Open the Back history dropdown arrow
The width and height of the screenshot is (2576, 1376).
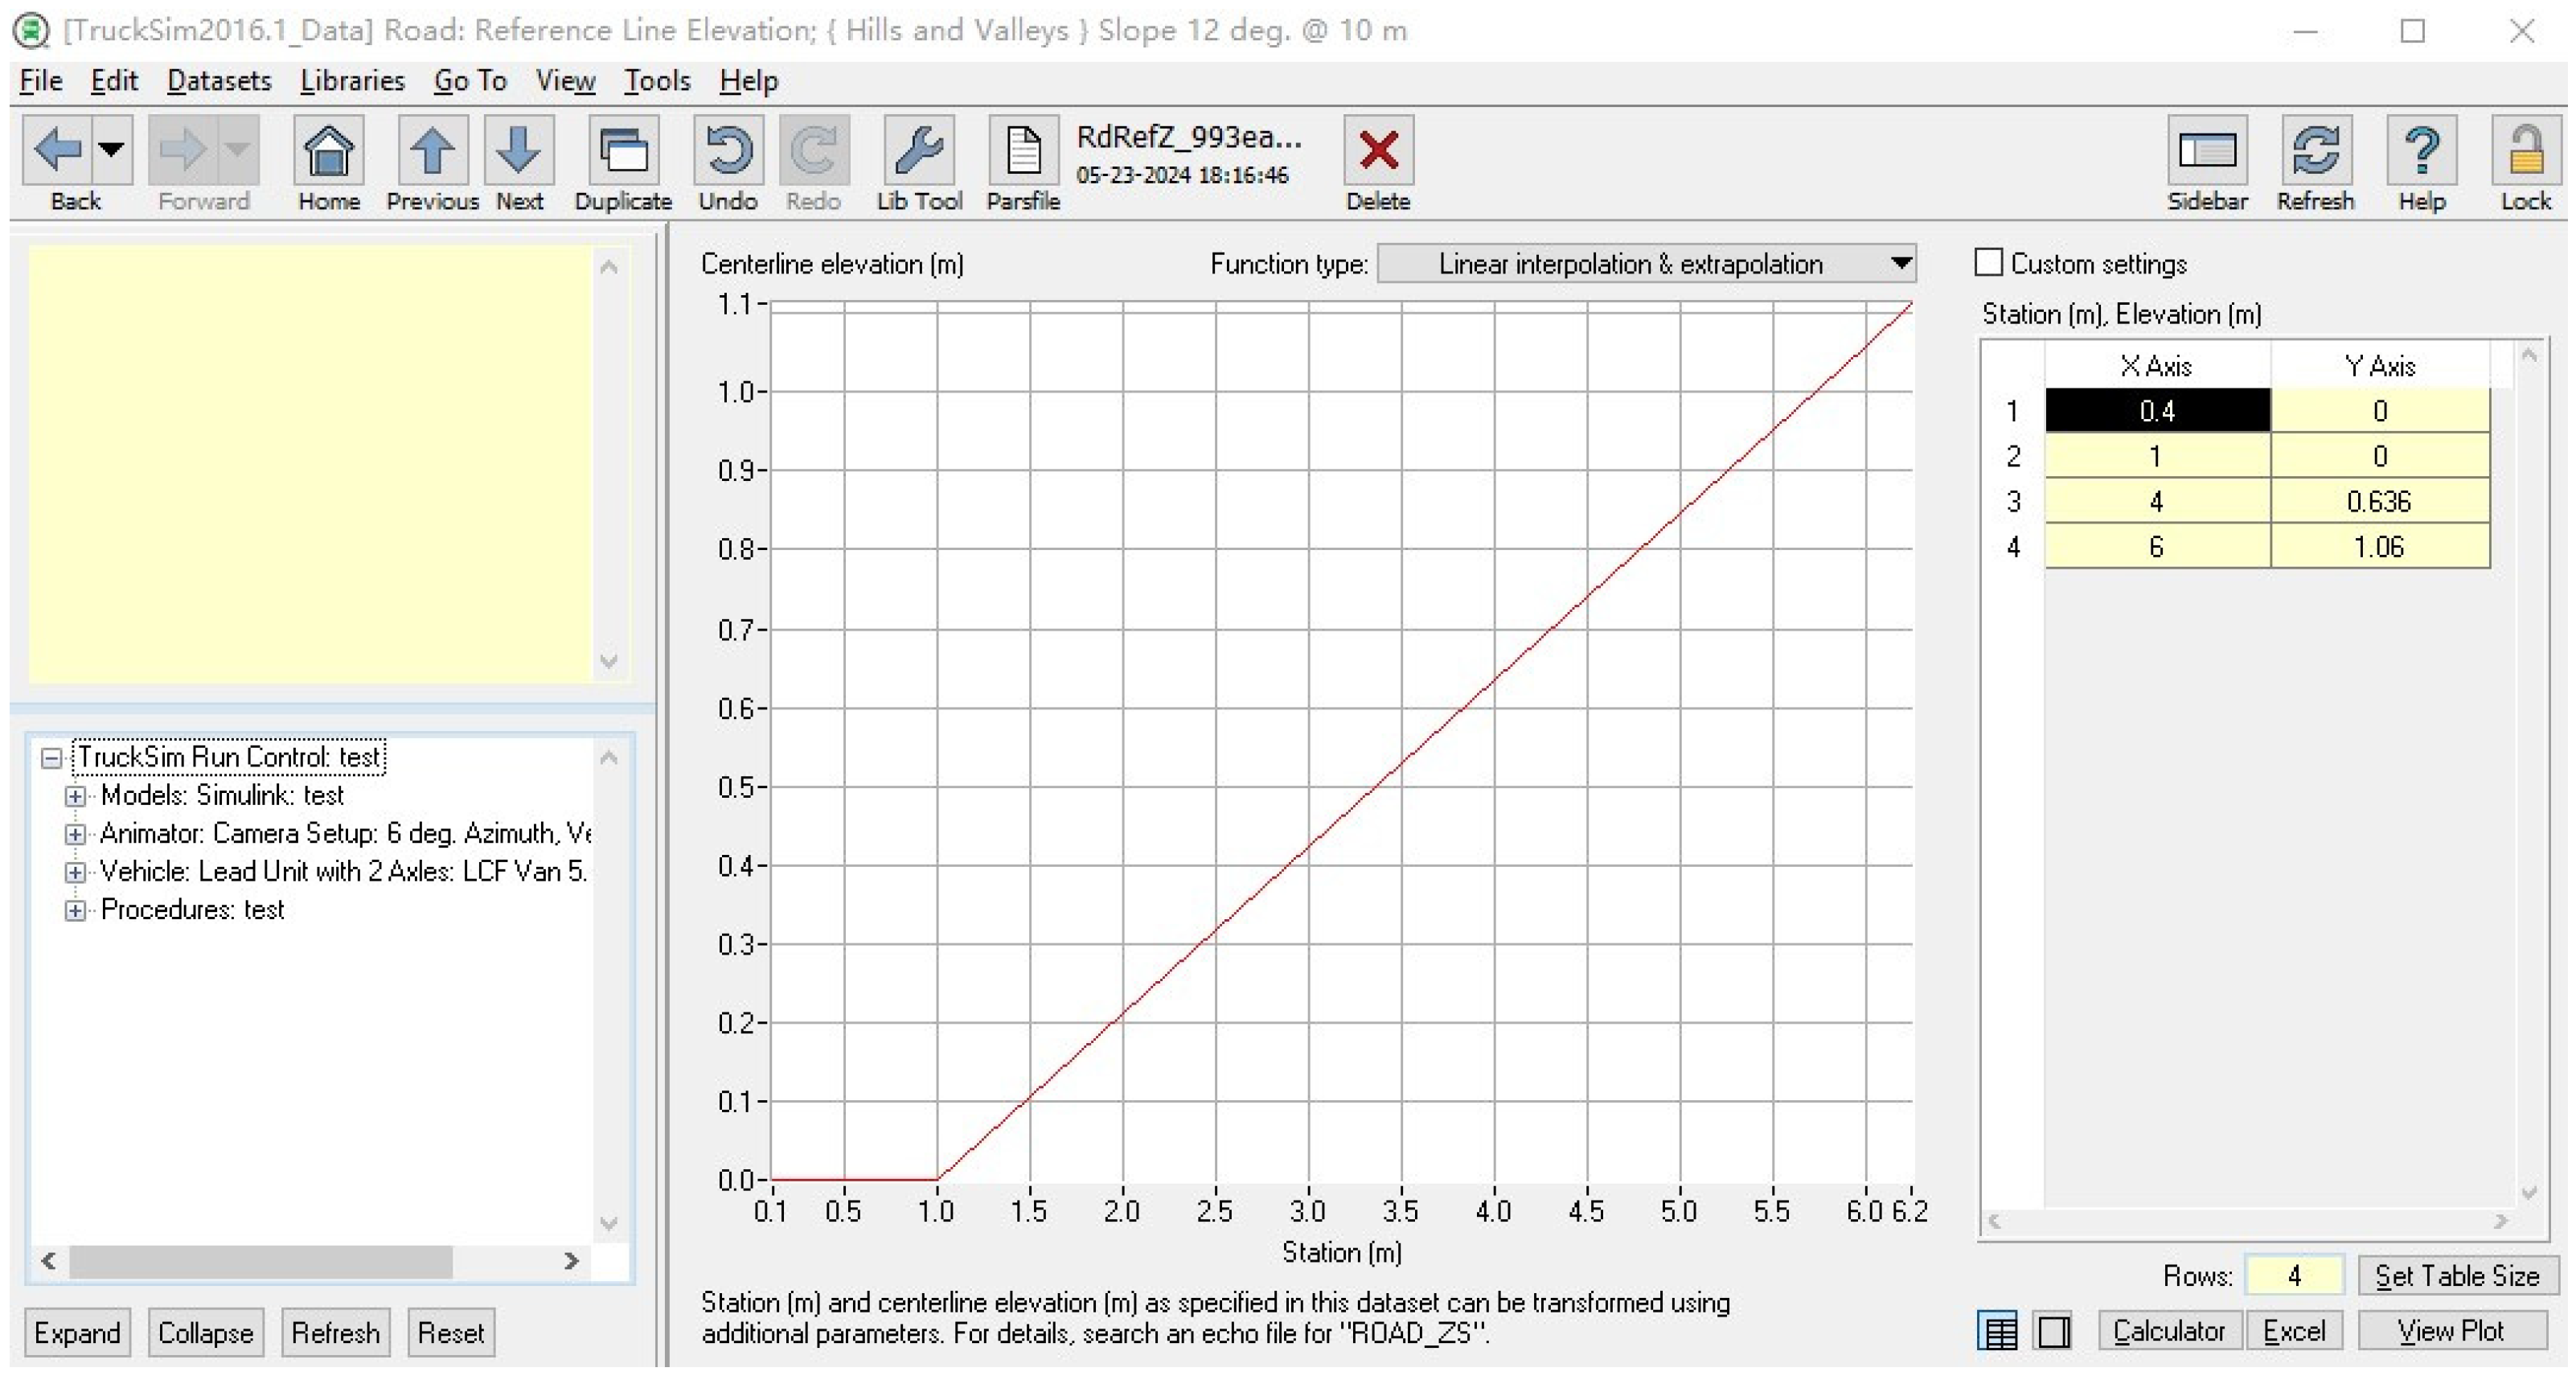(111, 150)
